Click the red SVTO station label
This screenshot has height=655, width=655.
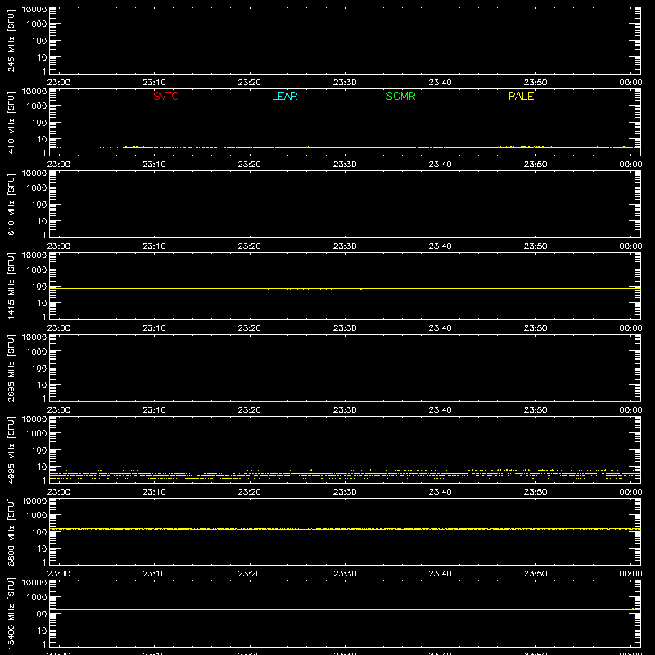[x=166, y=96]
